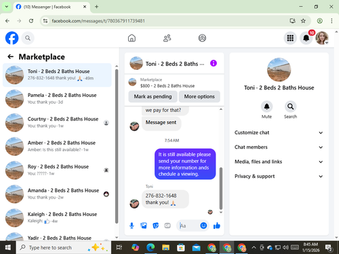
Task: Select the Messenger Facebook browser tab
Action: (x=52, y=7)
